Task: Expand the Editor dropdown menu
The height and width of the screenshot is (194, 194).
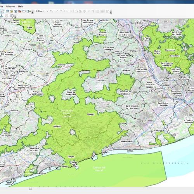Action: click(40, 11)
